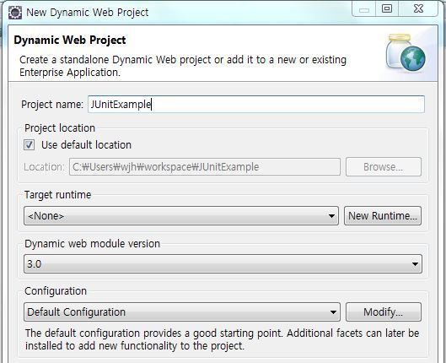Click the bold 'Dynamic Web Project' heading
The width and height of the screenshot is (446, 363).
coord(70,41)
